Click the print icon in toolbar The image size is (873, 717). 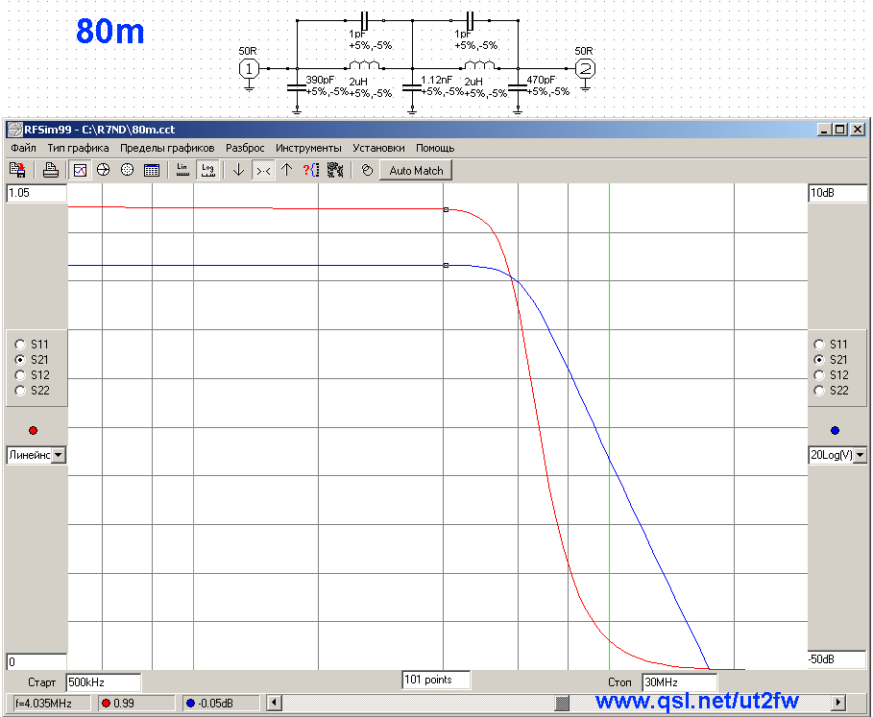(x=51, y=170)
